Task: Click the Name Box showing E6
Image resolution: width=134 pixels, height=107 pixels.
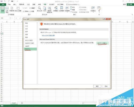Action: tap(5, 18)
